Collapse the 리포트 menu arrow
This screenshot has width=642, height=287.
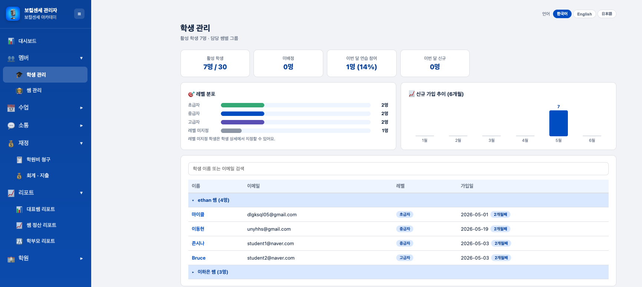81,193
